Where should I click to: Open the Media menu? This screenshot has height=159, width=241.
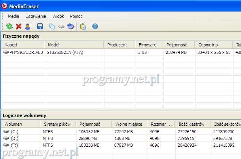(13, 16)
